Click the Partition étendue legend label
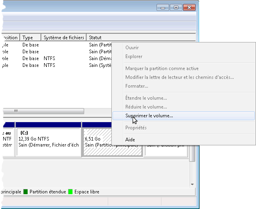The width and height of the screenshot is (256, 209). coord(48,192)
